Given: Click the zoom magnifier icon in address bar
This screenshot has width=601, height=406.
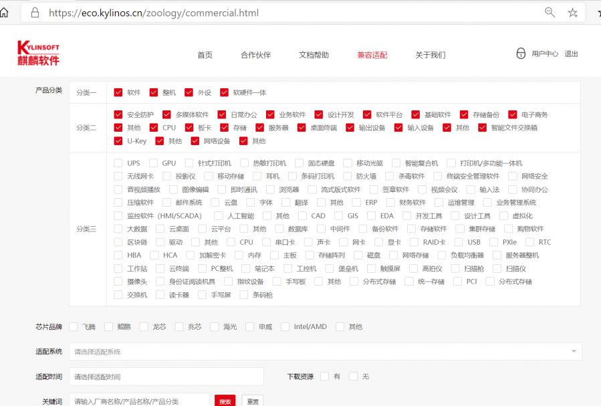Looking at the screenshot, I should click(550, 13).
